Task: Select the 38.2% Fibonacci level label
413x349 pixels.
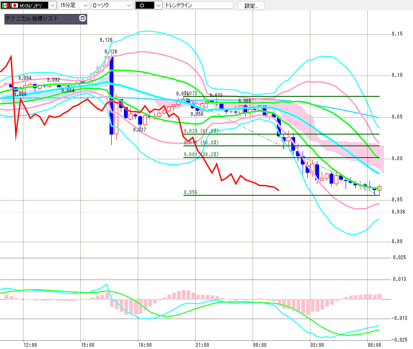Action: click(x=201, y=154)
